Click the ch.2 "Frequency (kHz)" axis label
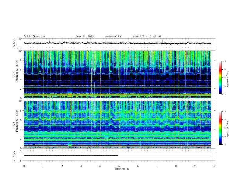The width and height of the screenshot is (241, 186). click(17, 121)
